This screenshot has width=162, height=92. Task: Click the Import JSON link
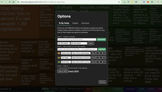point(74,71)
